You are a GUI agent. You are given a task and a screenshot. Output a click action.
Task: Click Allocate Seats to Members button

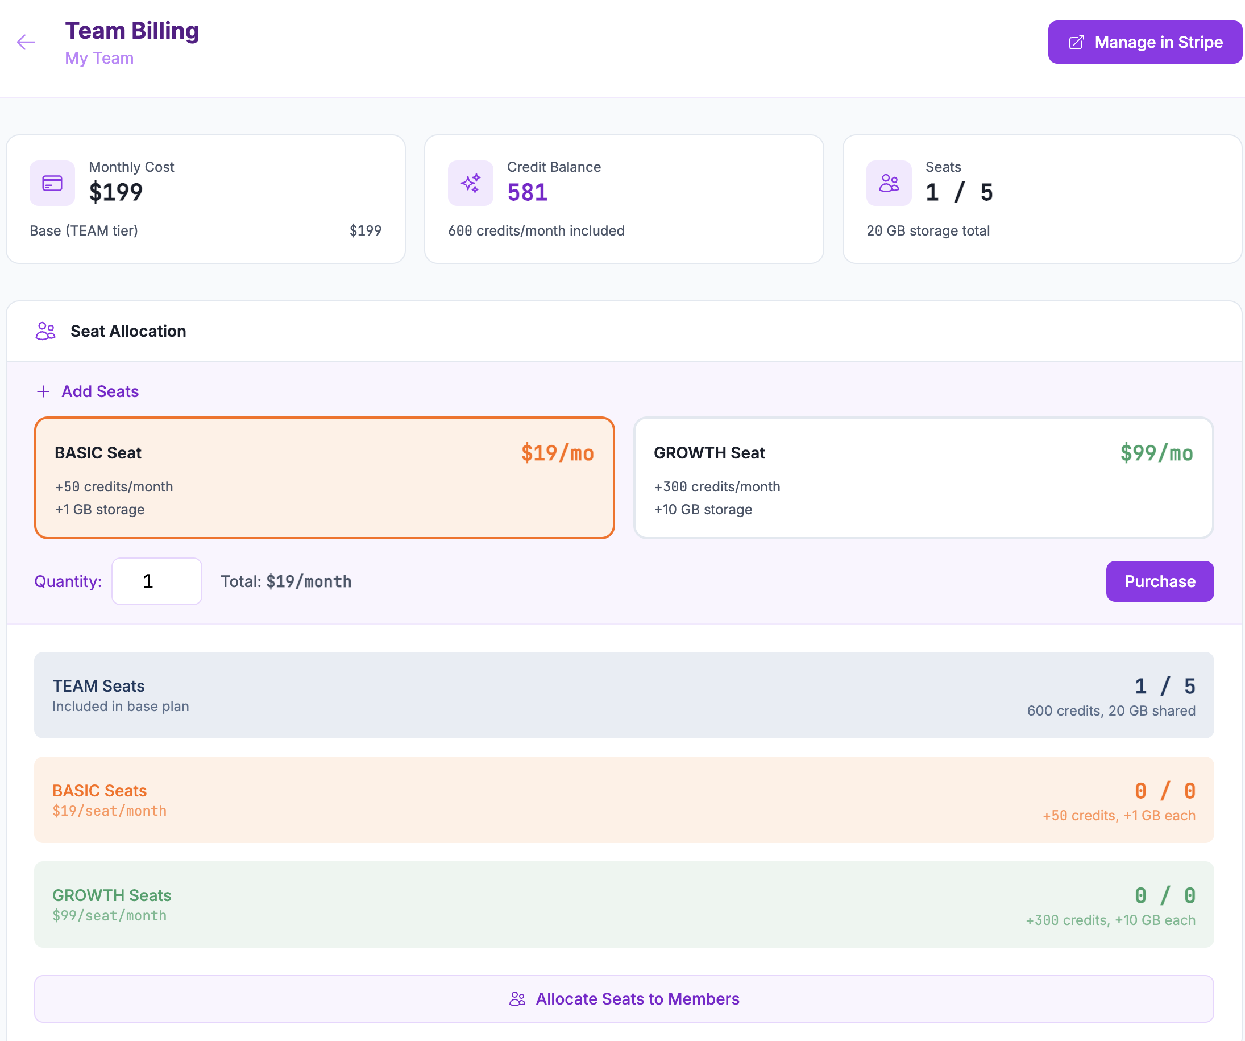point(624,999)
